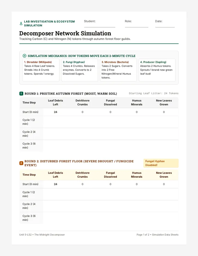Click Round 2 Cycle 3 Humus Minerals cell

coord(136,218)
